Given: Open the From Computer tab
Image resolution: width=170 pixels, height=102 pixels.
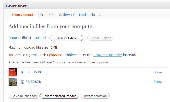Looking at the screenshot, I should coord(24,15).
